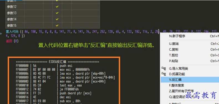The image size is (219, 104).
Task: Click the bytes '8D 4C F1 FC'
Action: tap(42, 77)
